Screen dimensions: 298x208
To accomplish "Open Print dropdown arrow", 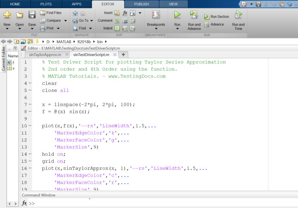I will (x=58, y=28).
